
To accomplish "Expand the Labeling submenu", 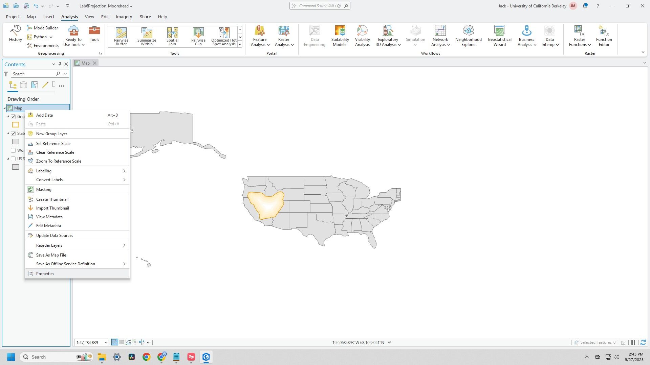I will click(x=78, y=171).
